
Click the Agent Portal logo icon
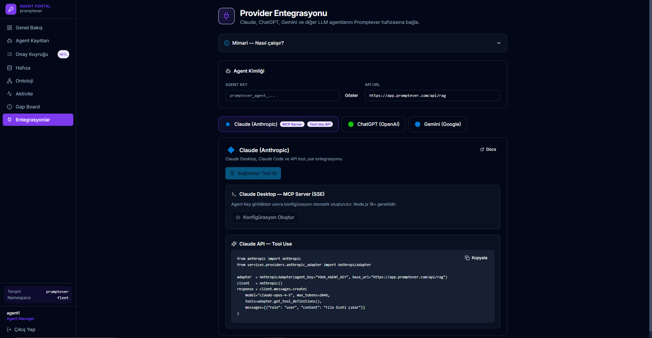tap(11, 9)
